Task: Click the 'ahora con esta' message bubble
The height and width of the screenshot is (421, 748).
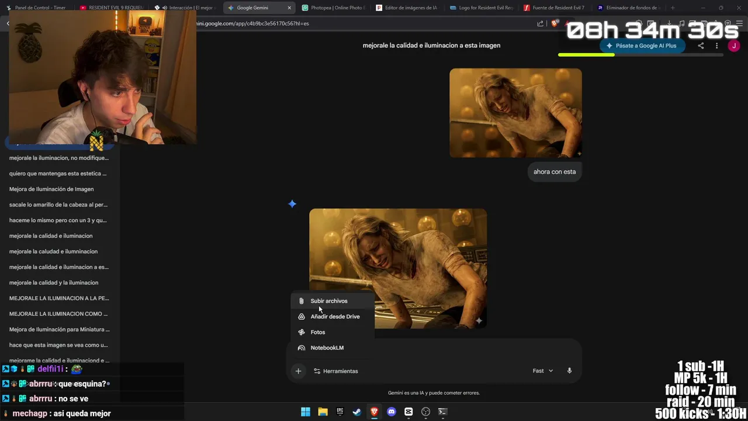Action: point(555,172)
